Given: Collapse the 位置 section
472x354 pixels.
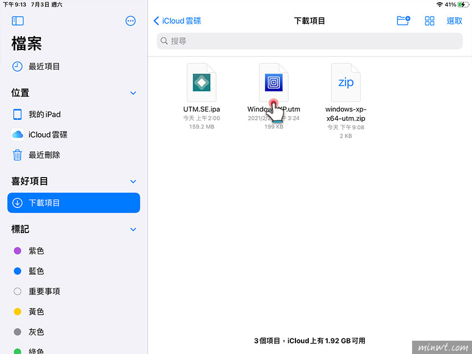Looking at the screenshot, I should point(133,93).
